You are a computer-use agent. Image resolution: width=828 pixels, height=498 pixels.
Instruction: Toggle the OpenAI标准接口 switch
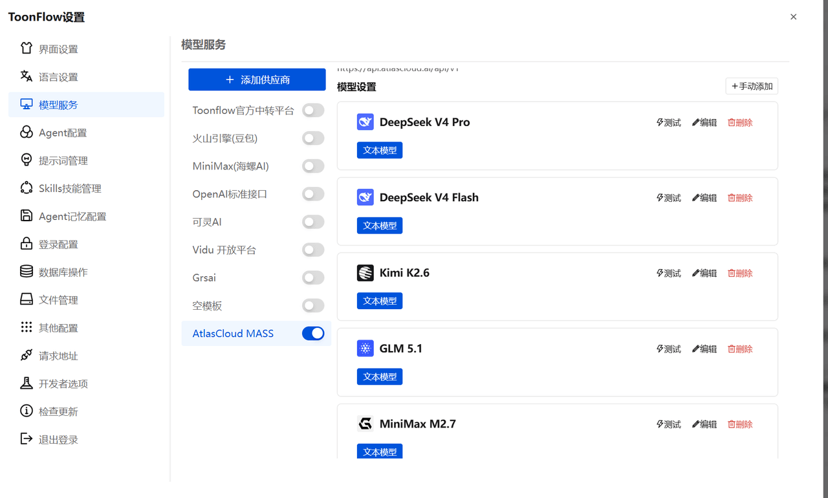pos(313,194)
